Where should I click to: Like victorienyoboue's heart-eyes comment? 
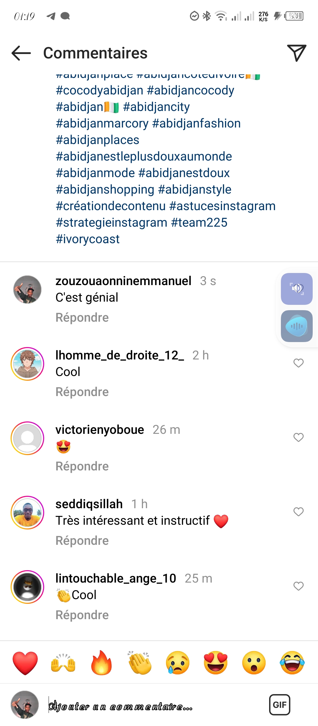[x=298, y=437]
